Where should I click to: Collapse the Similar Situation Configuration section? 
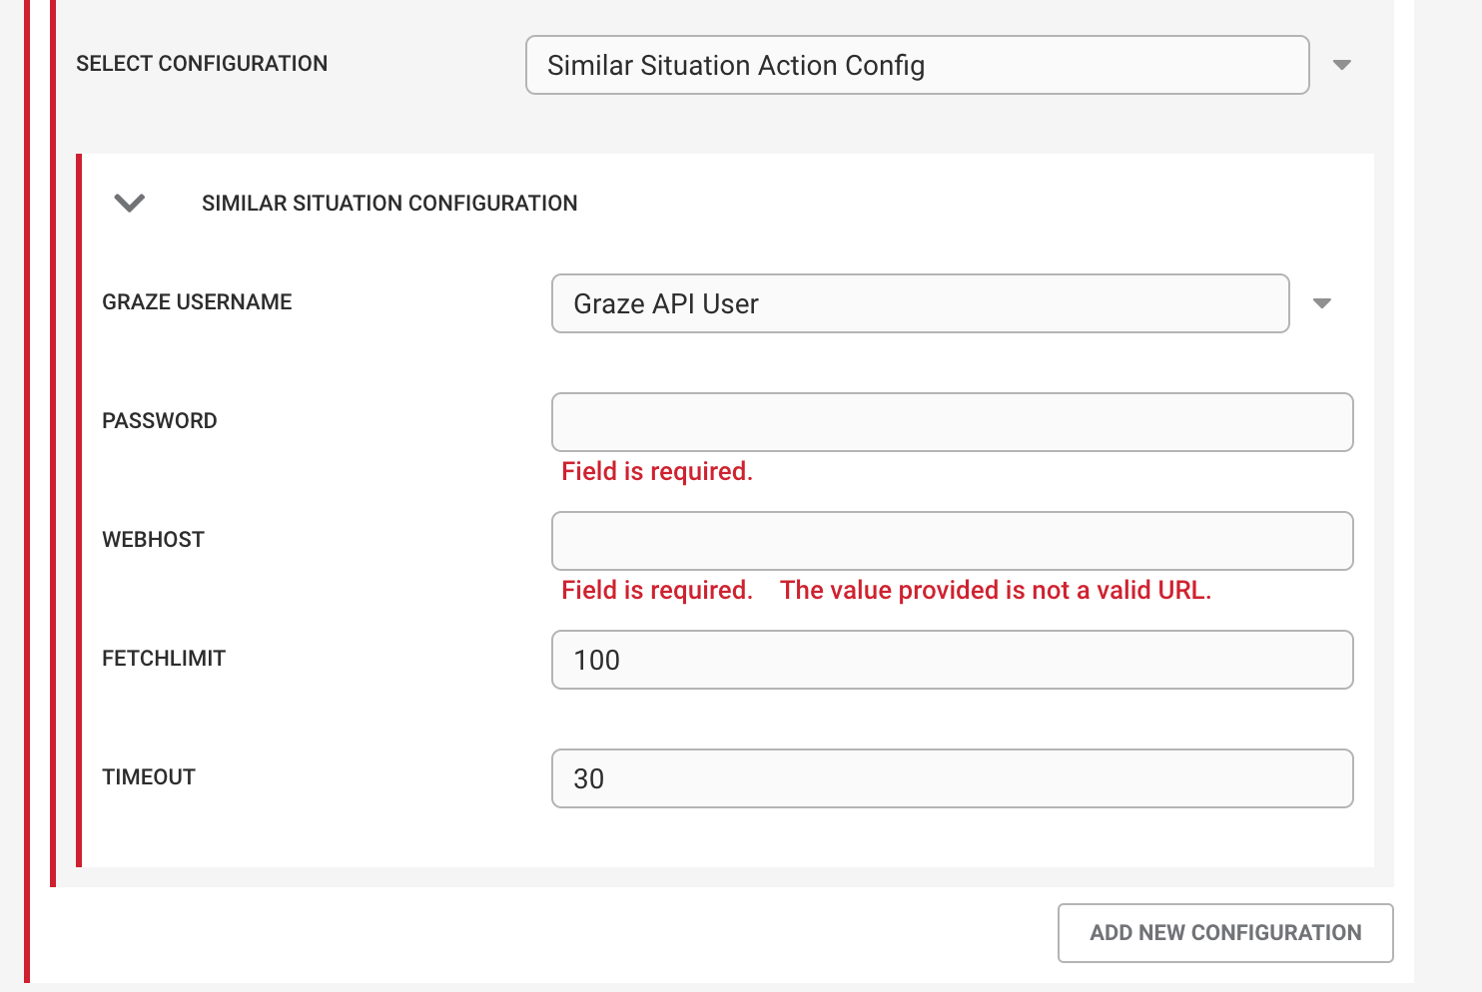pos(130,204)
